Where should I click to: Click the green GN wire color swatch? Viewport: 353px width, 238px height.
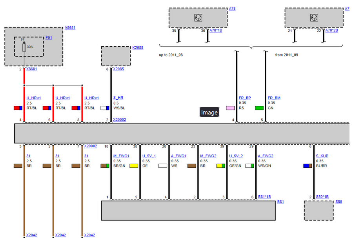pyautogui.click(x=259, y=108)
